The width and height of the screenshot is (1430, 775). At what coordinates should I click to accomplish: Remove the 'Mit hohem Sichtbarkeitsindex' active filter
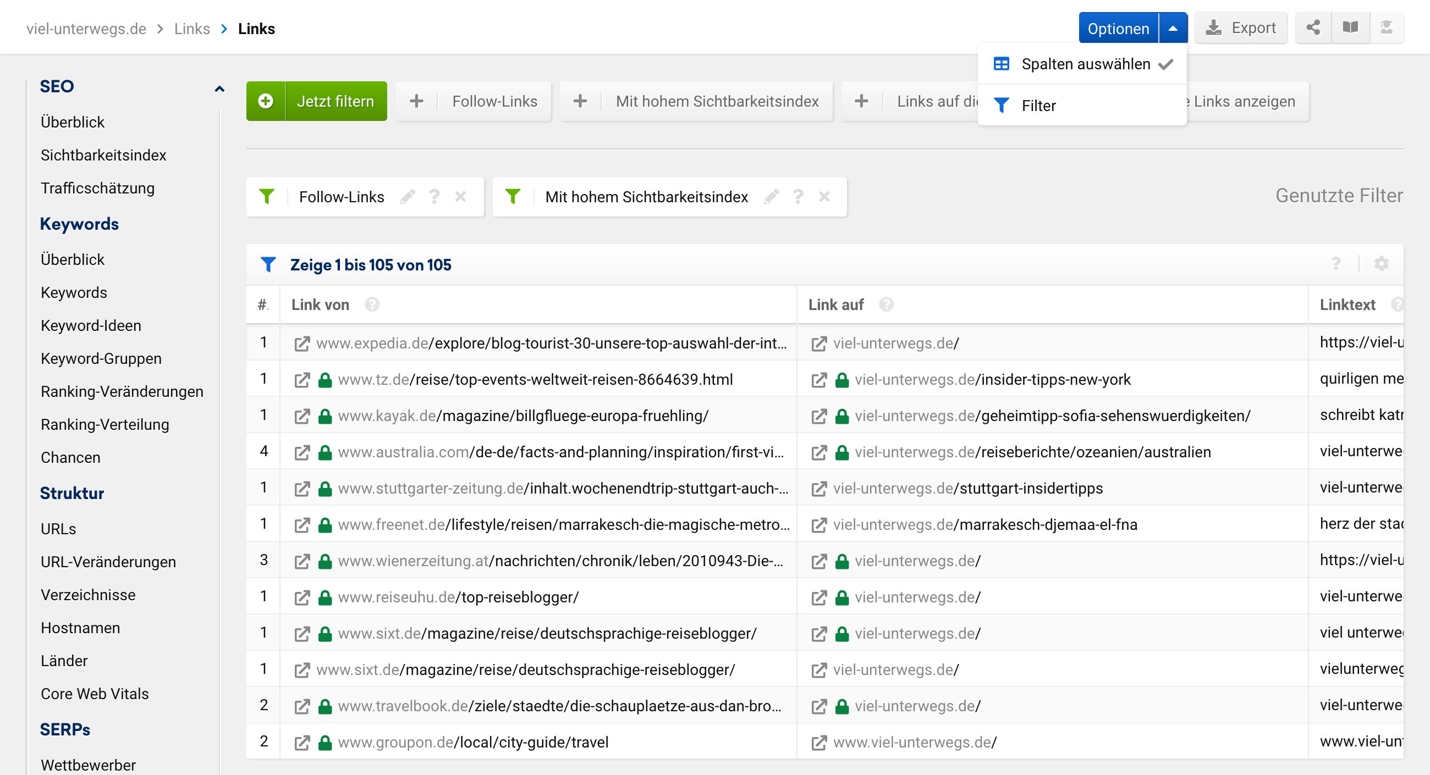[x=824, y=196]
